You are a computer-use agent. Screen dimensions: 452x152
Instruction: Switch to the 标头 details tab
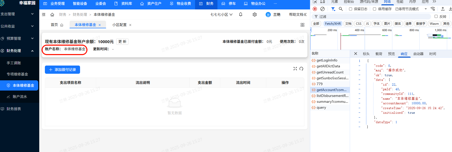point(366,54)
